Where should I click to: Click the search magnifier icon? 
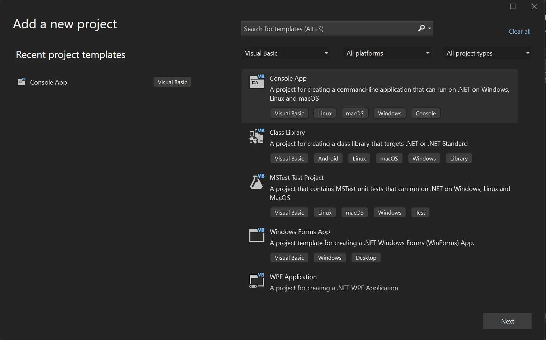[x=422, y=28]
